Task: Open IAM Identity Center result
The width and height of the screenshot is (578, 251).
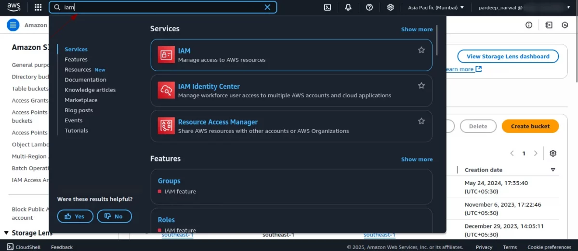Action: (291, 91)
